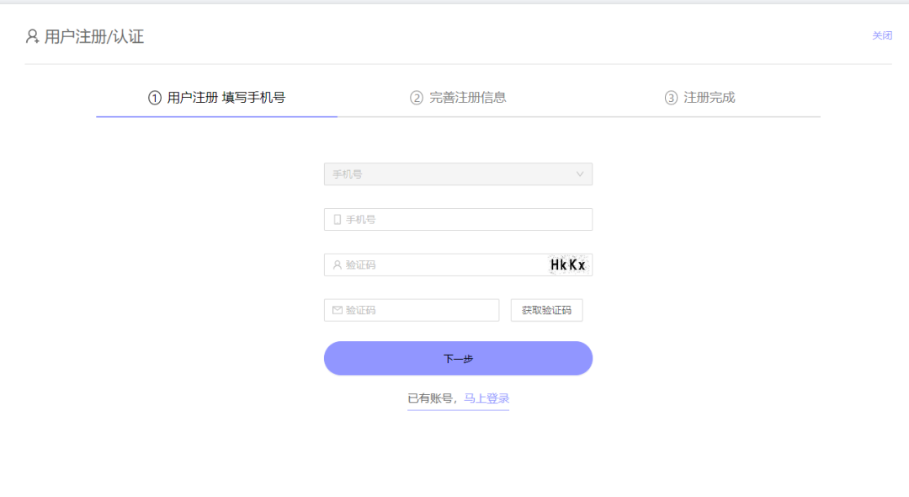Click the chevron arrow on the top 手机号 selector
The image size is (909, 497).
point(580,174)
